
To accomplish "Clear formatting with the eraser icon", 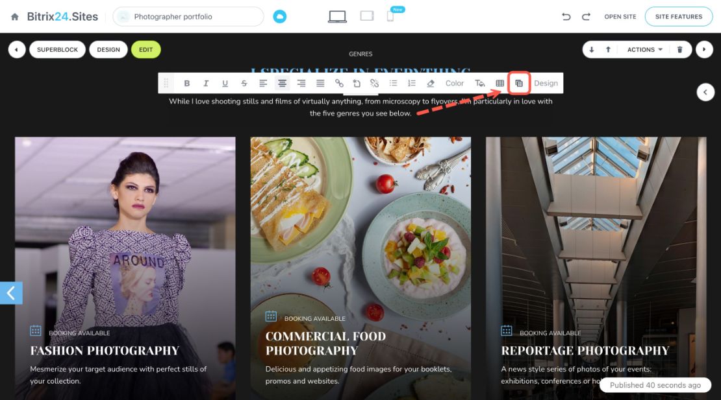I will click(x=431, y=83).
